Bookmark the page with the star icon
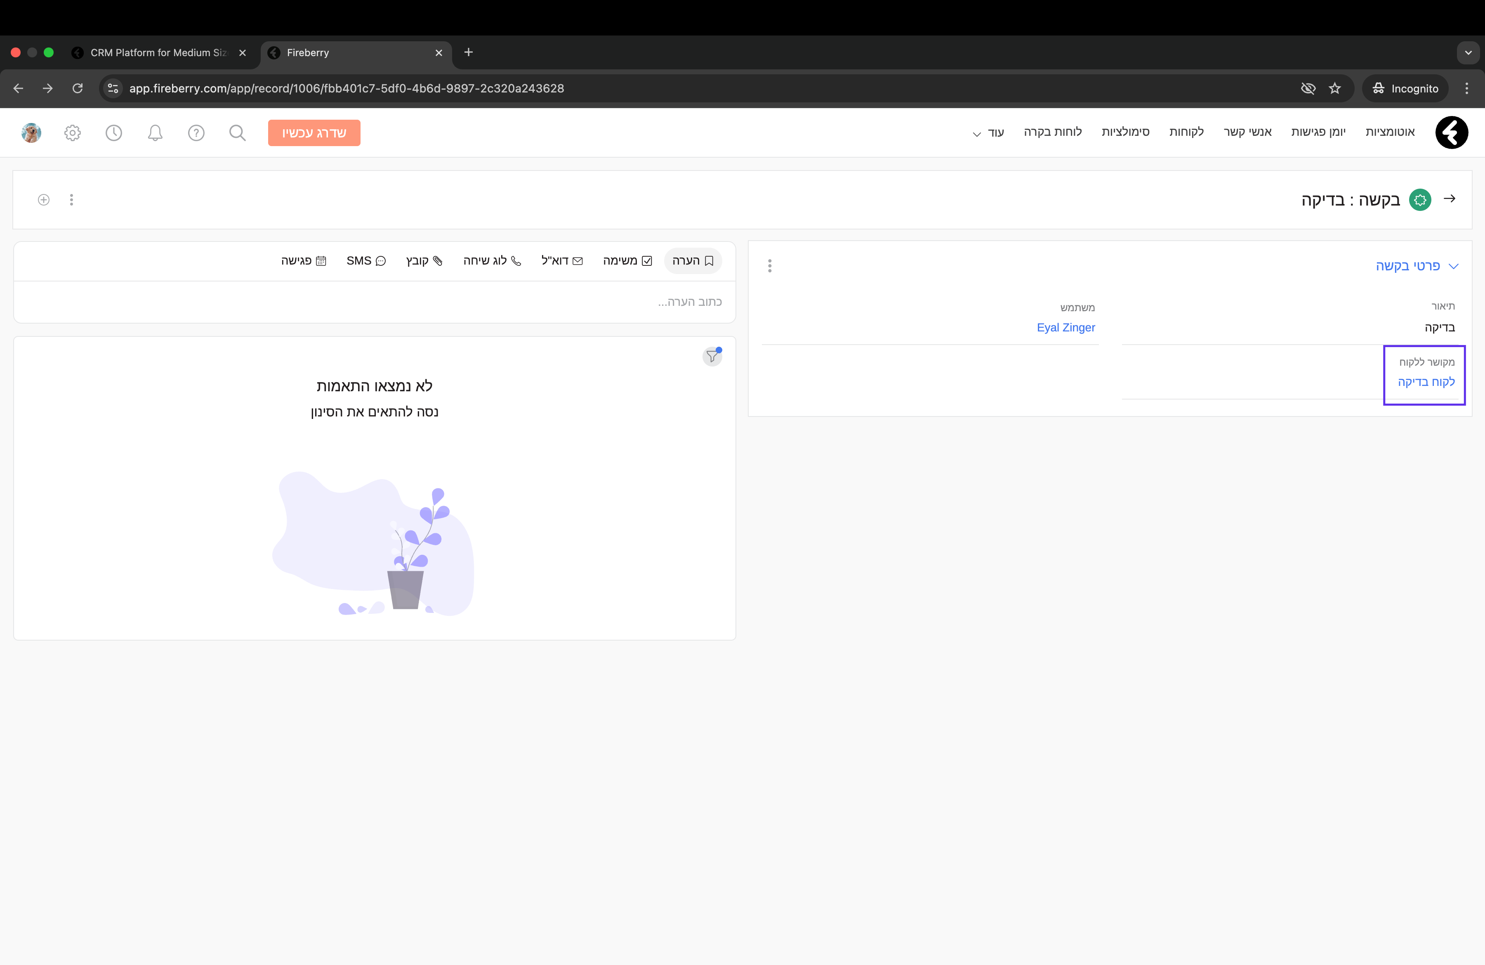 [x=1334, y=88]
